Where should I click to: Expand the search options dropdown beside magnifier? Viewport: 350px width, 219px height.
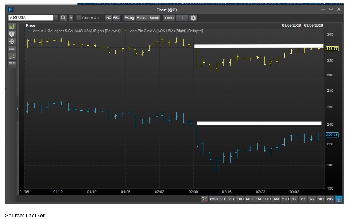[x=71, y=17]
